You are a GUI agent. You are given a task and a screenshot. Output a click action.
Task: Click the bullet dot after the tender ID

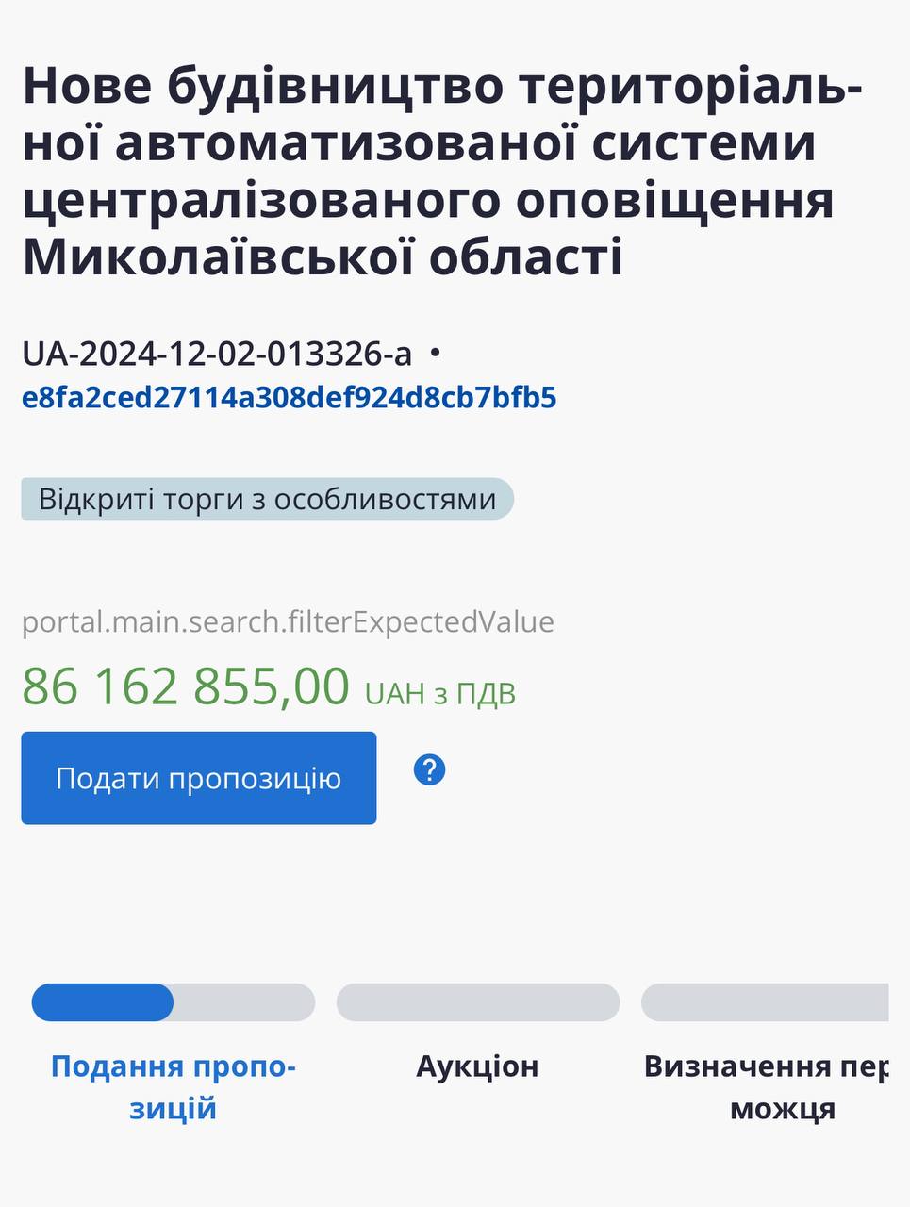435,353
